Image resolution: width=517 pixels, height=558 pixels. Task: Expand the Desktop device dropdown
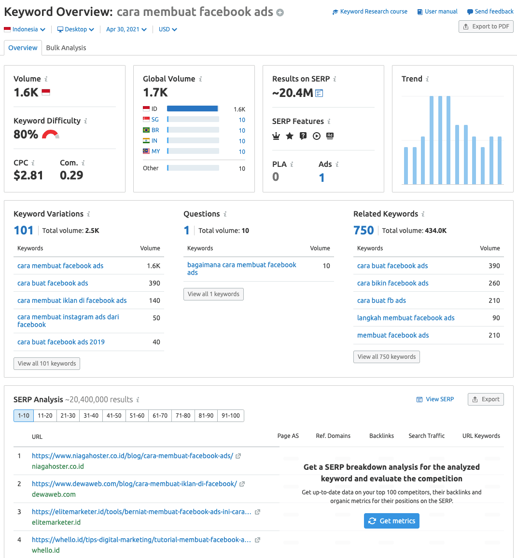pos(76,29)
